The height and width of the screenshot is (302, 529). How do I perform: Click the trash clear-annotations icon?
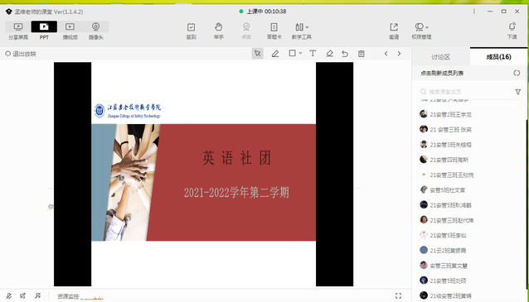tap(362, 54)
